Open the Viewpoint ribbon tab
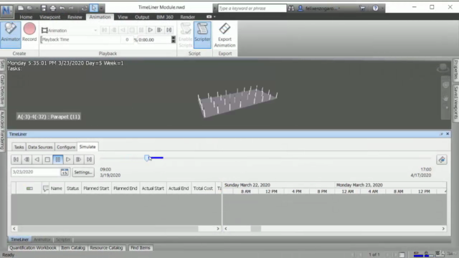 coord(49,17)
